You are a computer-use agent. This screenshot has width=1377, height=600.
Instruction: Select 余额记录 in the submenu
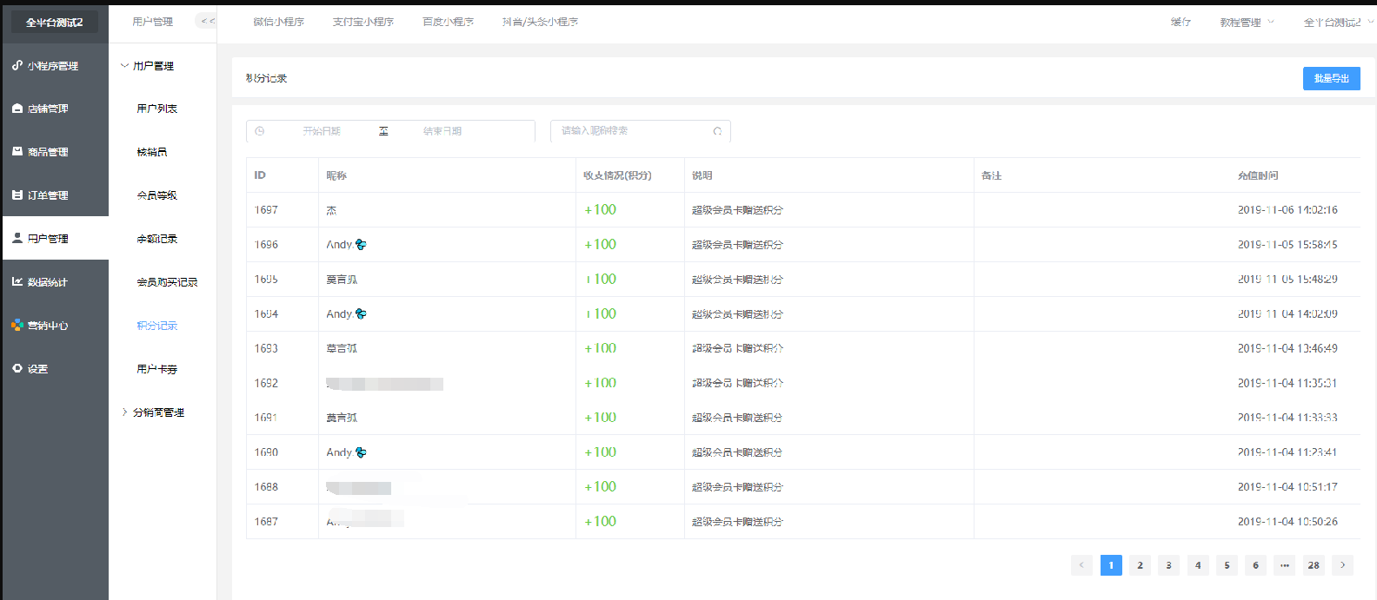[157, 239]
